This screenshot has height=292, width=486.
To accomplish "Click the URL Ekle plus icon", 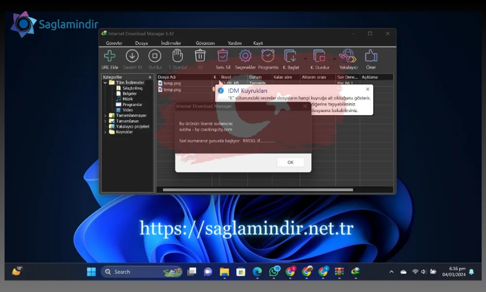I will 110,56.
